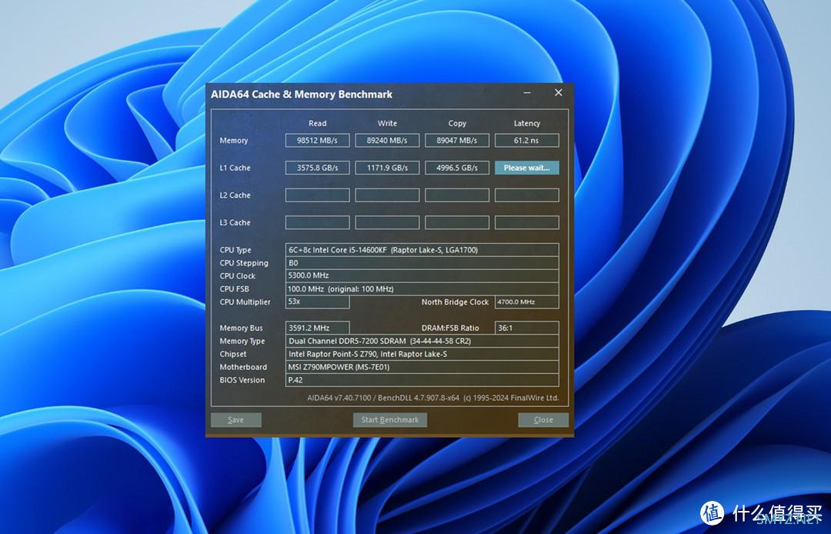Click the Memory Read value 98512 MB/s
Screen dimensions: 831x534
click(318, 140)
